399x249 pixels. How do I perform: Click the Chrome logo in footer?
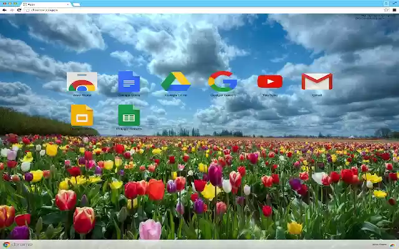[x=18, y=245]
